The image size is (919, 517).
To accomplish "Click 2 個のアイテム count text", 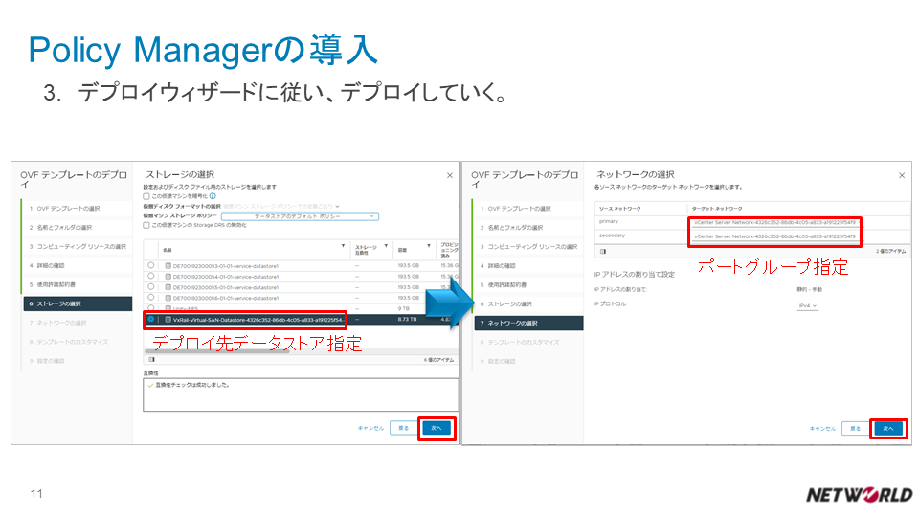I will pos(891,251).
